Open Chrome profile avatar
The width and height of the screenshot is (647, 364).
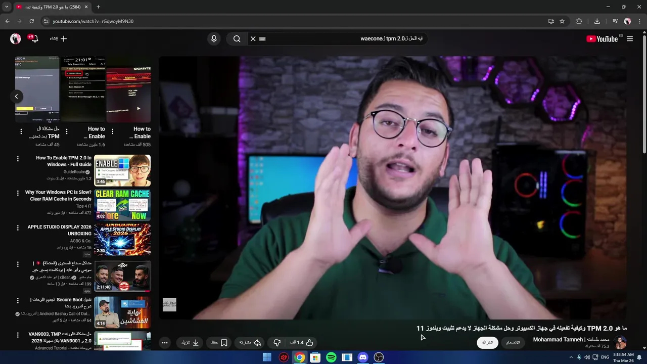[x=627, y=21]
